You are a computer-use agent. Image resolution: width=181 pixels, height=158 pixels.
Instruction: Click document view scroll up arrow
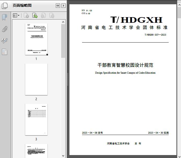click(x=179, y=5)
